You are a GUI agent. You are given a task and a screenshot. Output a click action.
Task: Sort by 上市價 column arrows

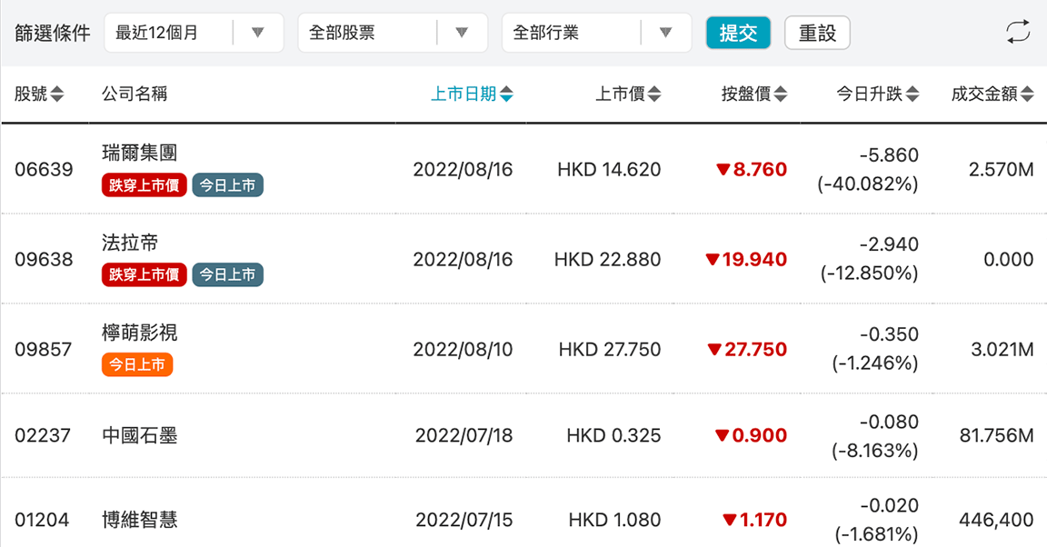tap(654, 94)
